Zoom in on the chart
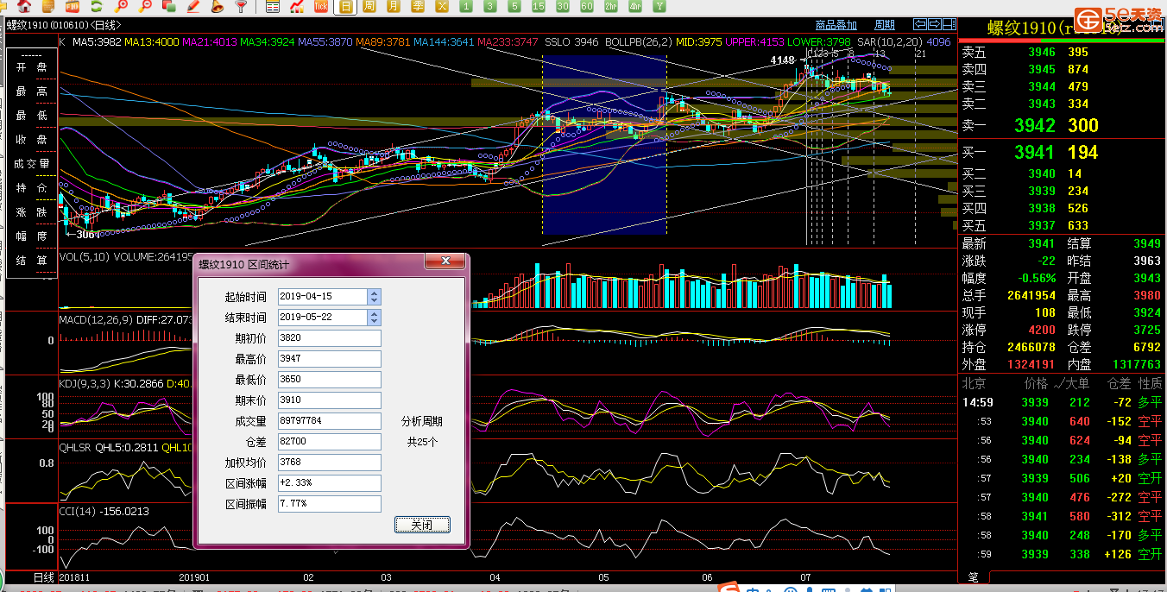1167x592 pixels. click(x=121, y=6)
